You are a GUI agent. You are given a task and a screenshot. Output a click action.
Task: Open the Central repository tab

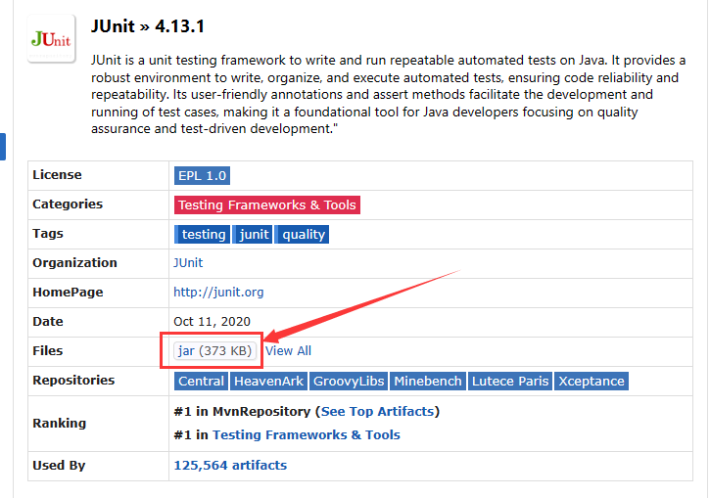point(201,382)
